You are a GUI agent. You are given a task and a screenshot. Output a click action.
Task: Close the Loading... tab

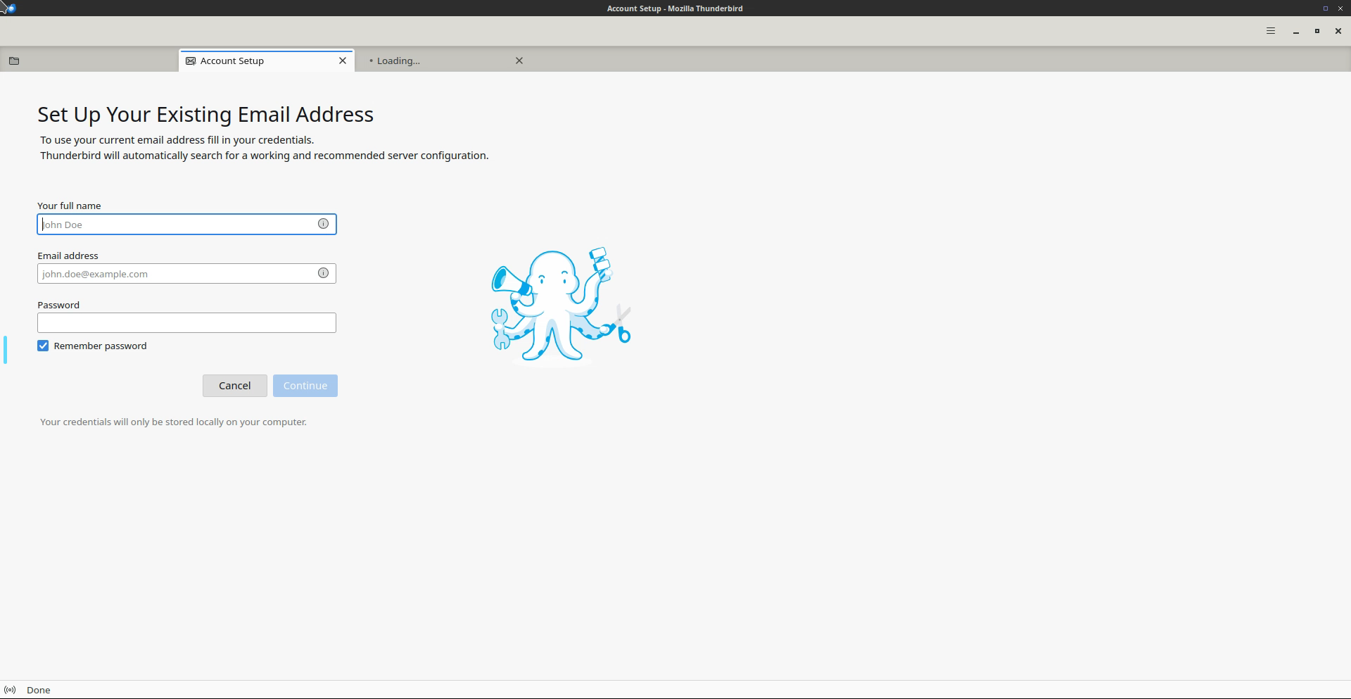[x=519, y=61]
